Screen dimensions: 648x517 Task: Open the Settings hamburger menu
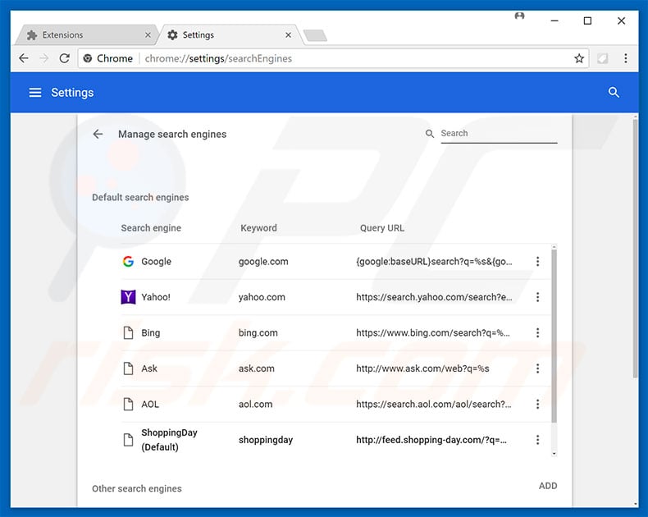35,93
